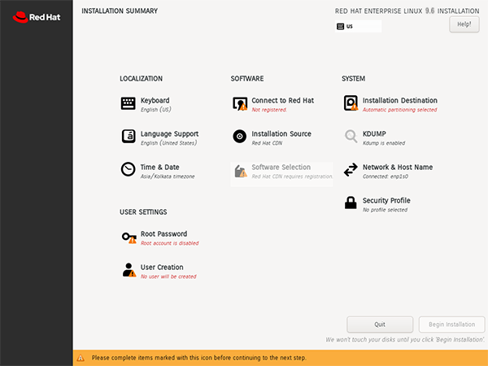
Task: Click the Root Password key icon
Action: coord(128,237)
